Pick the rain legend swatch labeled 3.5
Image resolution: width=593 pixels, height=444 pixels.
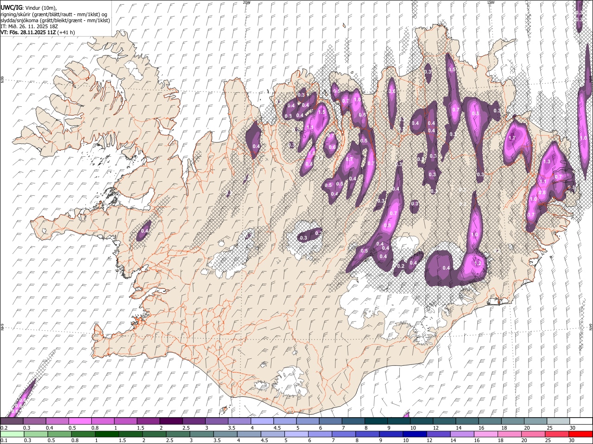click(225, 434)
